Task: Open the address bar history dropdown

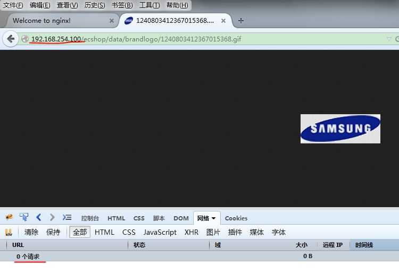Action: (389, 39)
